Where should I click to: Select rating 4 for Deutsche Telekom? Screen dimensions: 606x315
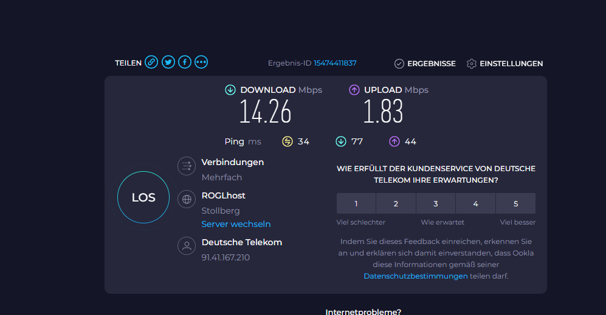(x=475, y=204)
